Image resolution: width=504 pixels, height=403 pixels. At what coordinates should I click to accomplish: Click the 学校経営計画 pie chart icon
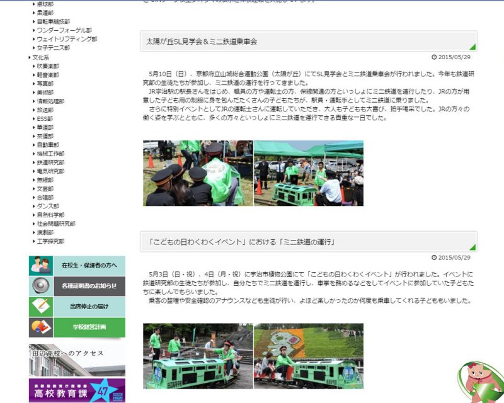click(x=40, y=327)
